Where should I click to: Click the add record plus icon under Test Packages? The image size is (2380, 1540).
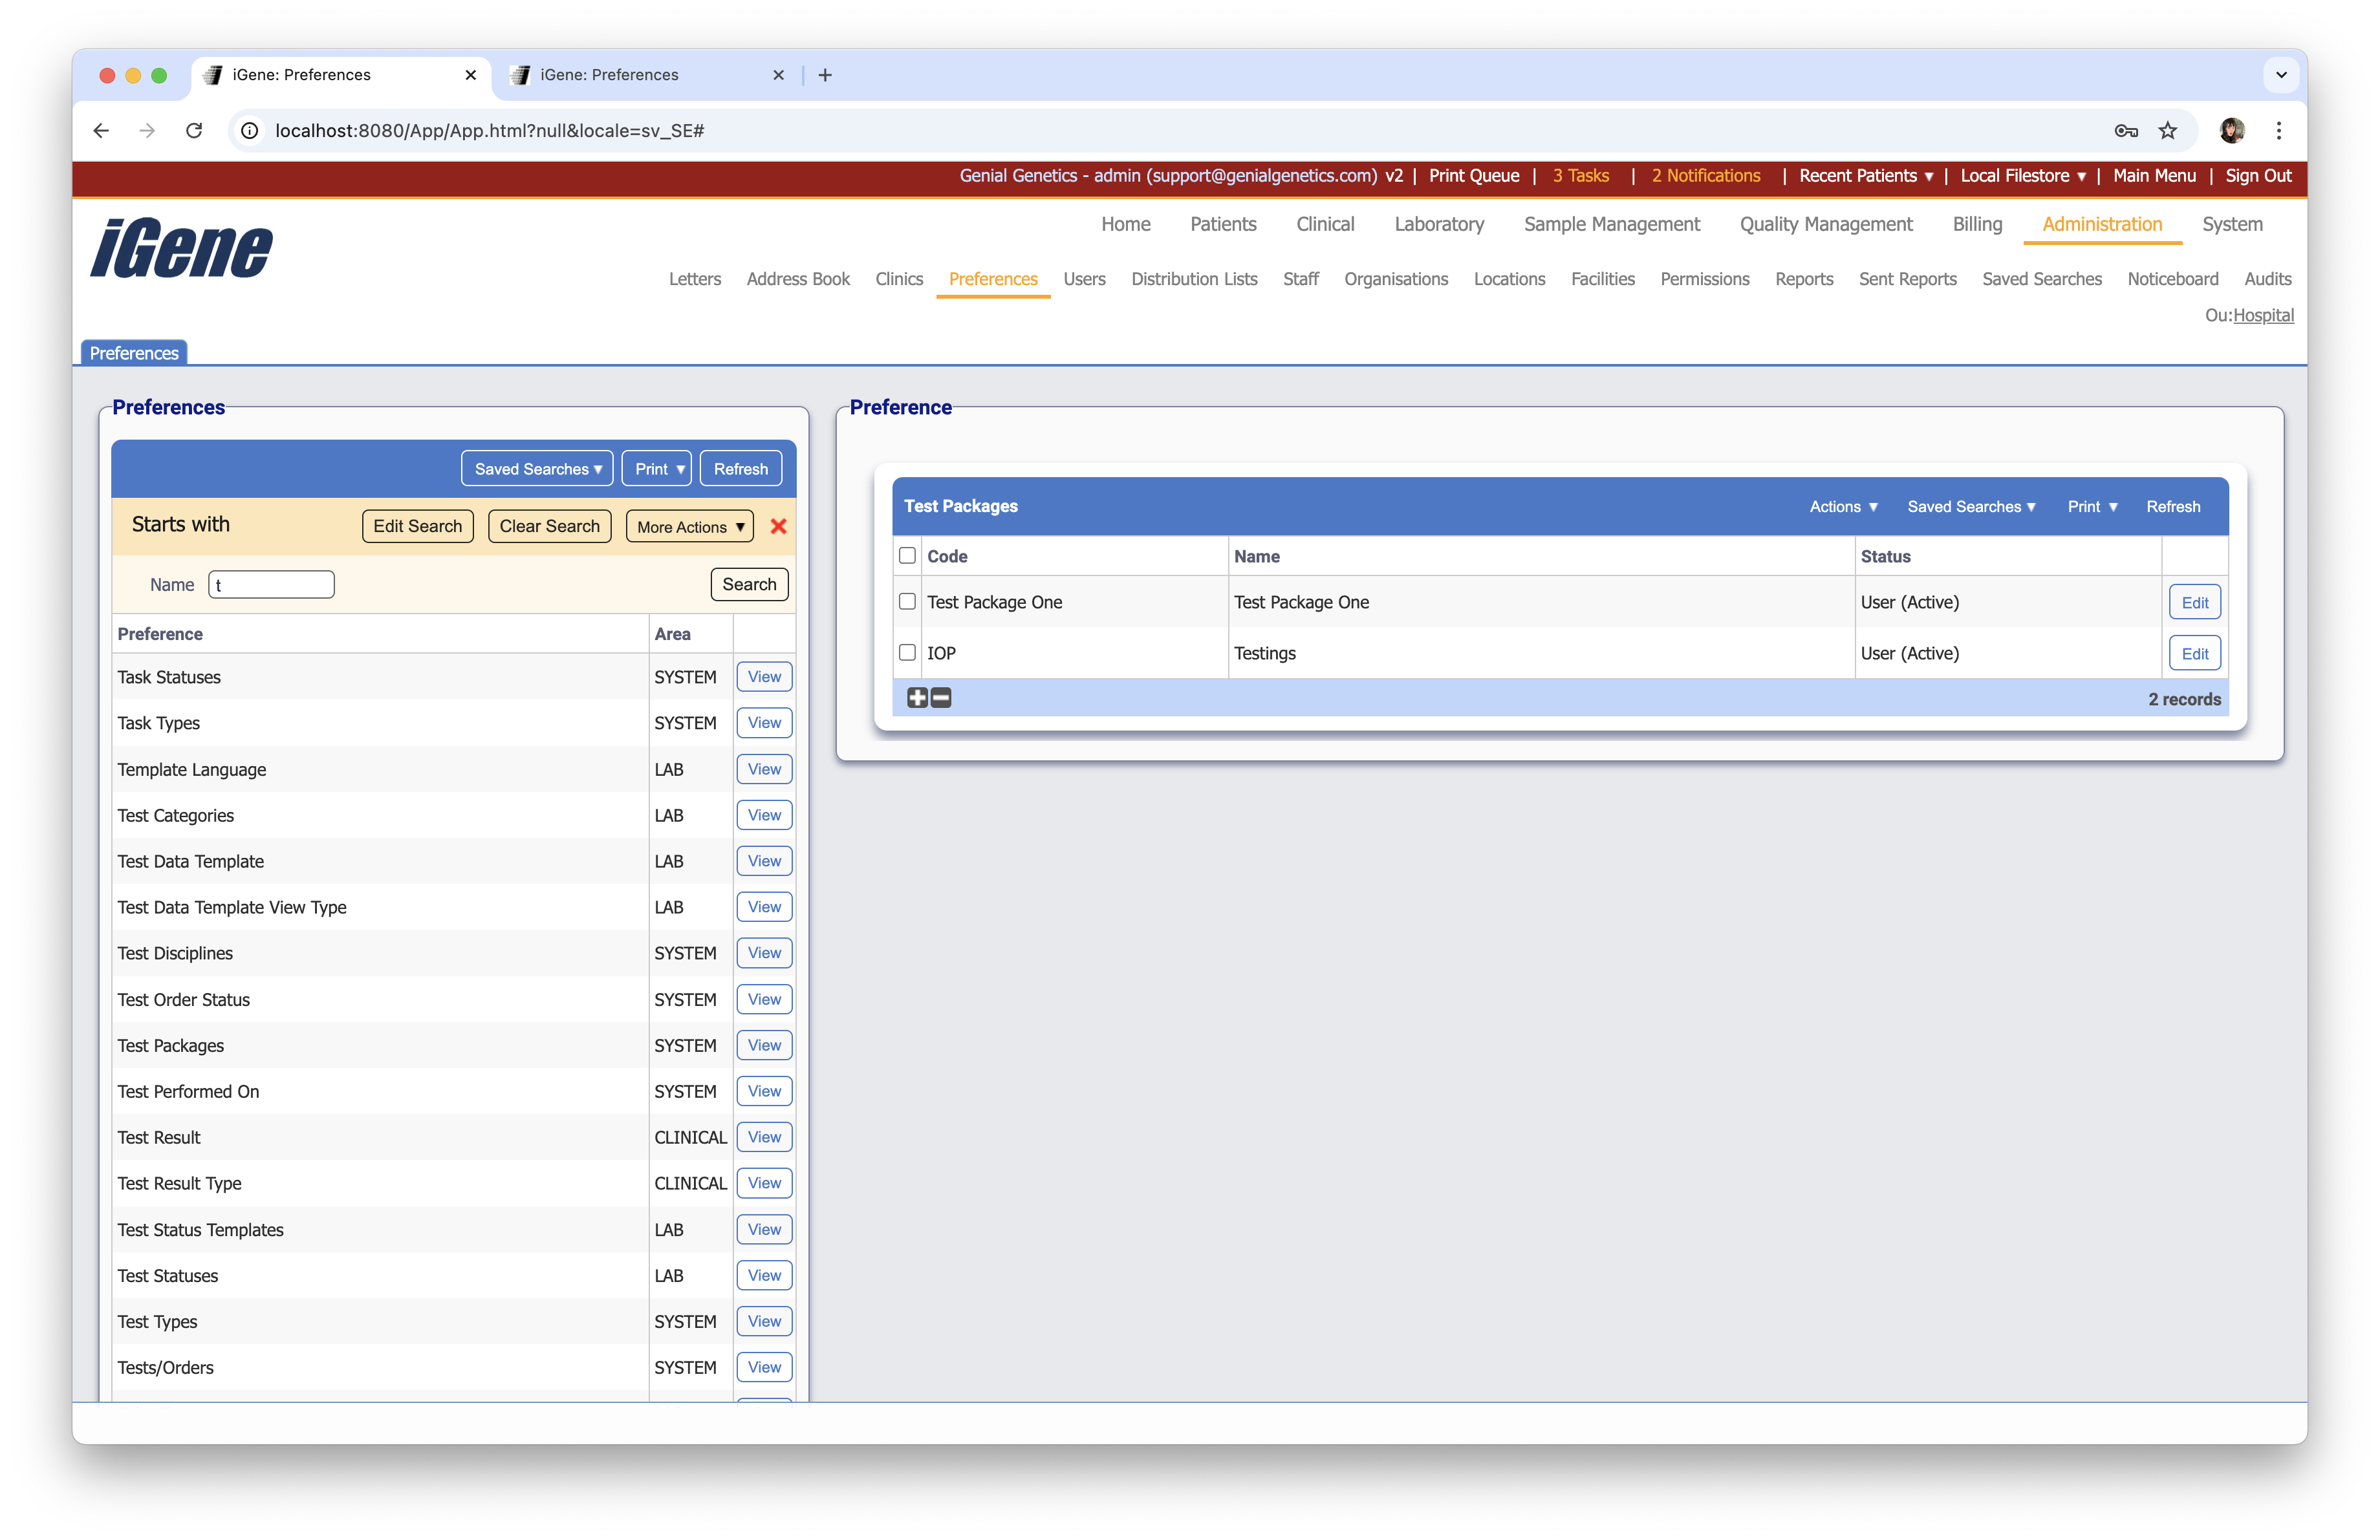(917, 698)
